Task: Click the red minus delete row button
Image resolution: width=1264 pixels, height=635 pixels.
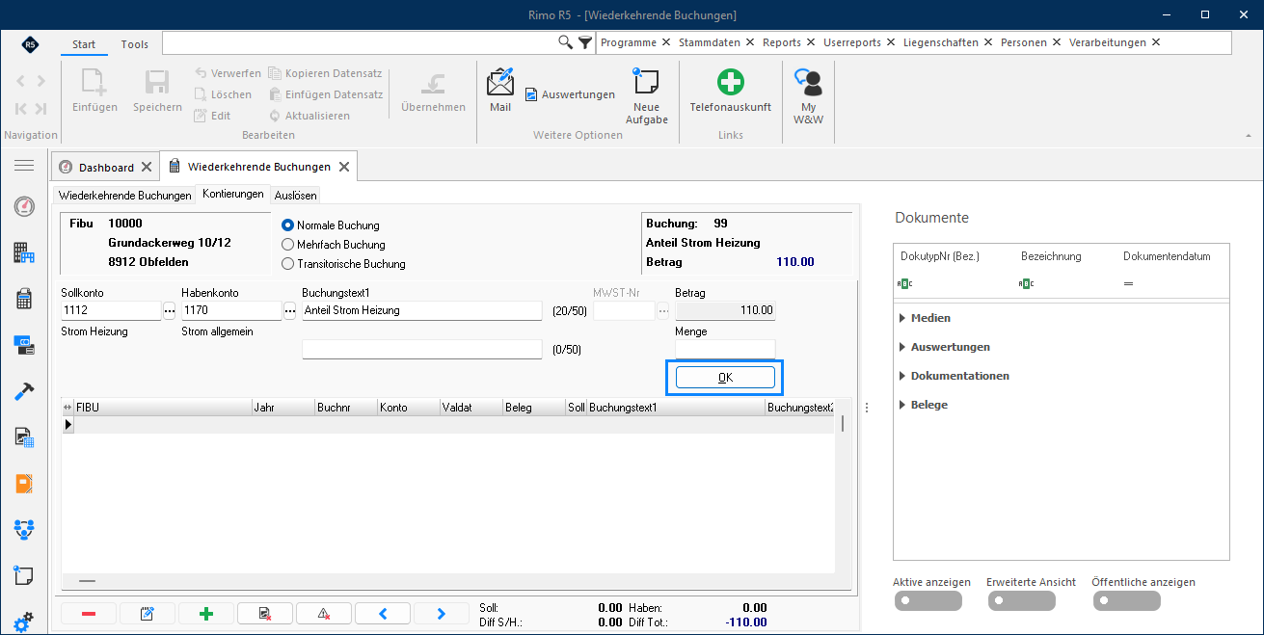Action: click(89, 614)
